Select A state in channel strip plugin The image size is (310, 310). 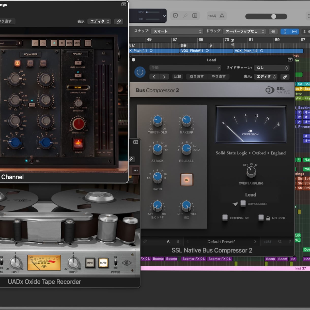tap(54, 43)
